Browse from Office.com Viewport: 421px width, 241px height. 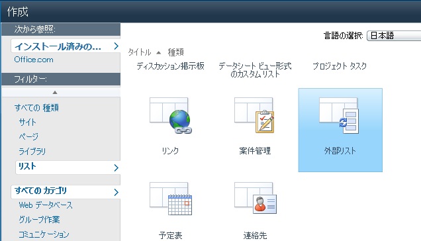point(34,60)
